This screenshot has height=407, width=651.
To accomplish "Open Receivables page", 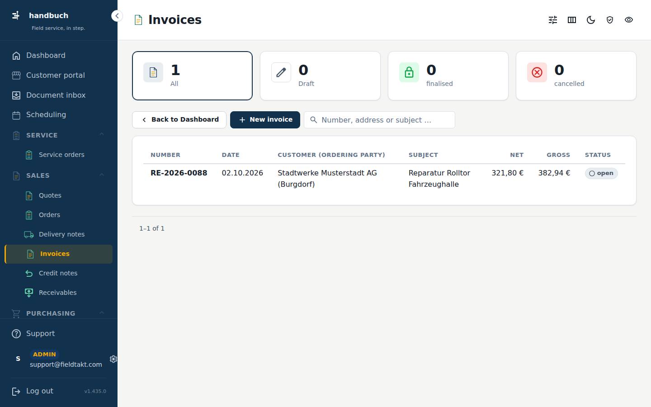I will coord(59,293).
